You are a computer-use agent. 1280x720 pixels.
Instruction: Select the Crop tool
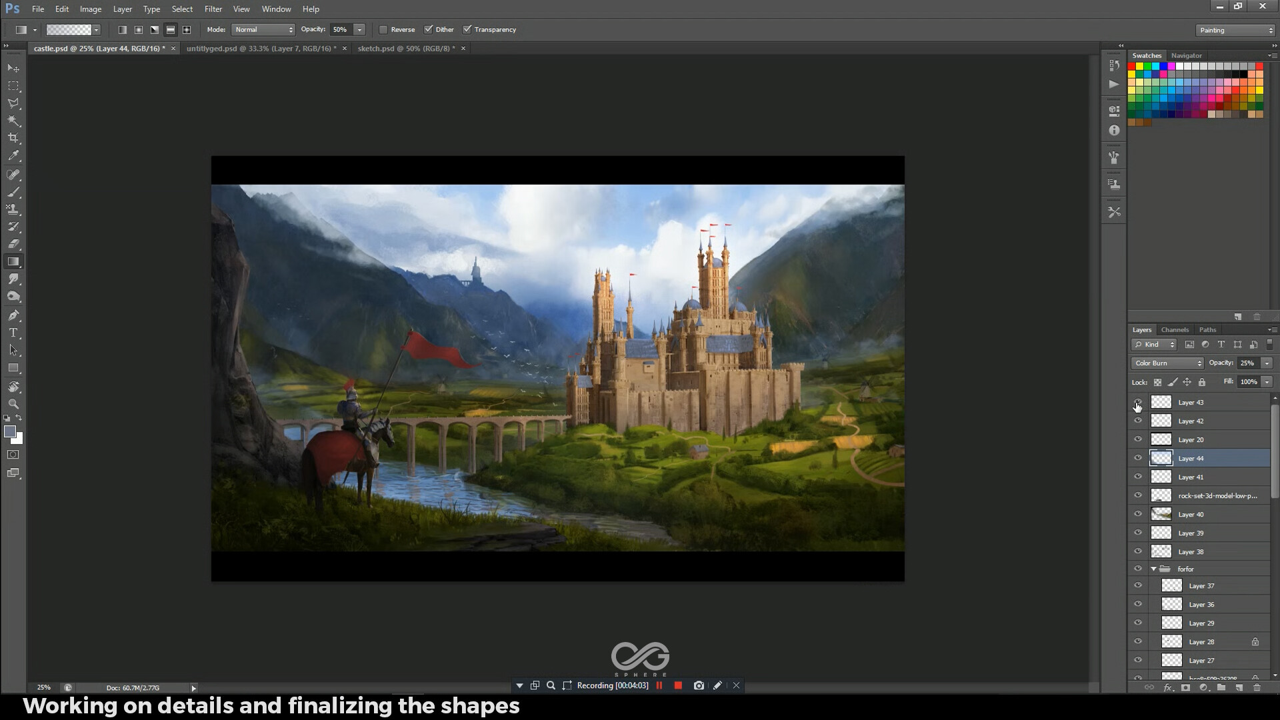(13, 138)
